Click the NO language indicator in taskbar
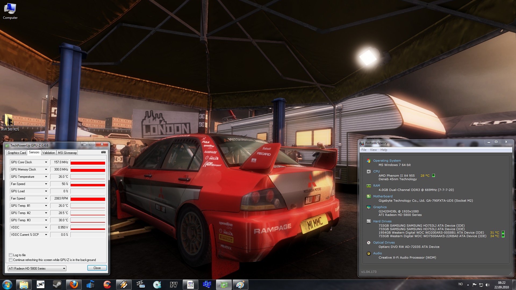516x290 pixels. pyautogui.click(x=461, y=284)
